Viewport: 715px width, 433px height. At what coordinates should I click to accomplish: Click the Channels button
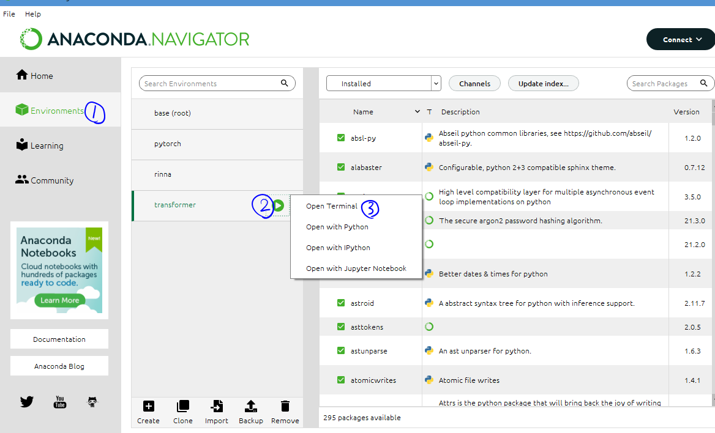(474, 83)
